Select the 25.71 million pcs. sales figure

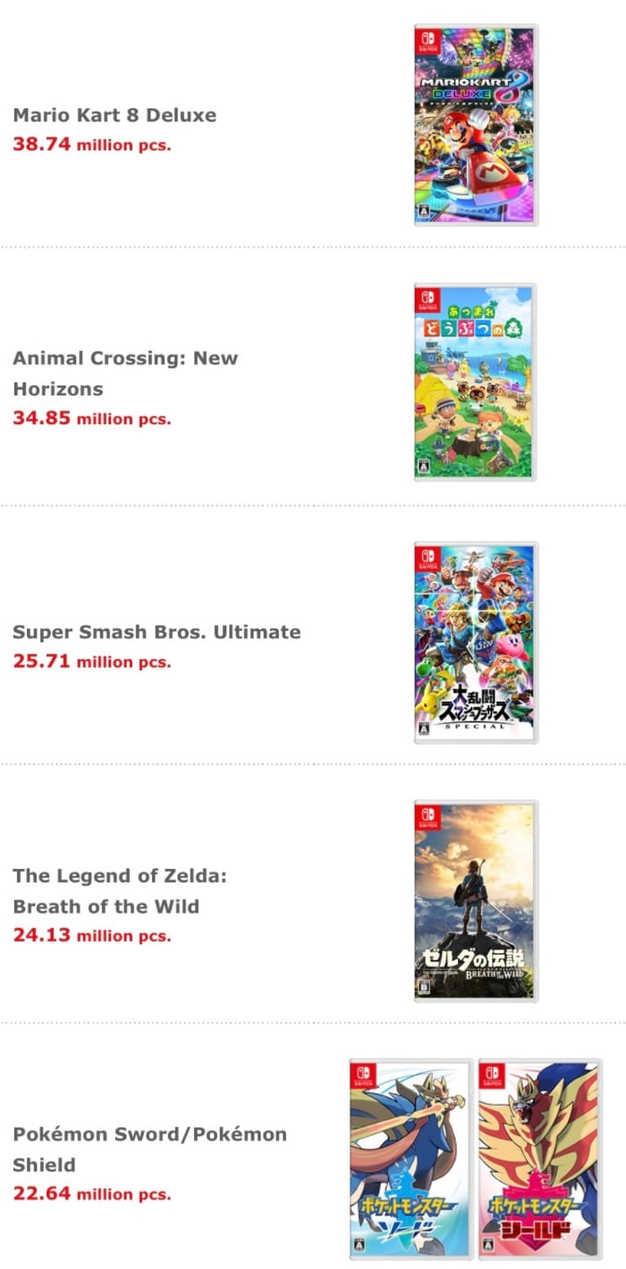pos(91,661)
